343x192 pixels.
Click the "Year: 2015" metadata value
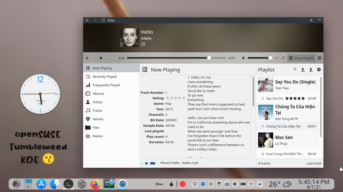coord(169,109)
